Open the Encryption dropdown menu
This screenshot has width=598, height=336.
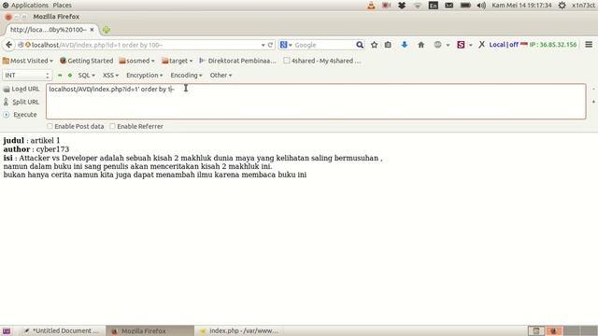145,76
